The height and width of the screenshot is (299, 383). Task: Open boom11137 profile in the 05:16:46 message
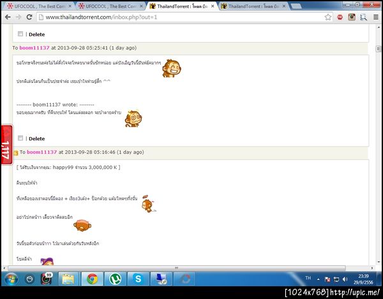click(x=41, y=152)
